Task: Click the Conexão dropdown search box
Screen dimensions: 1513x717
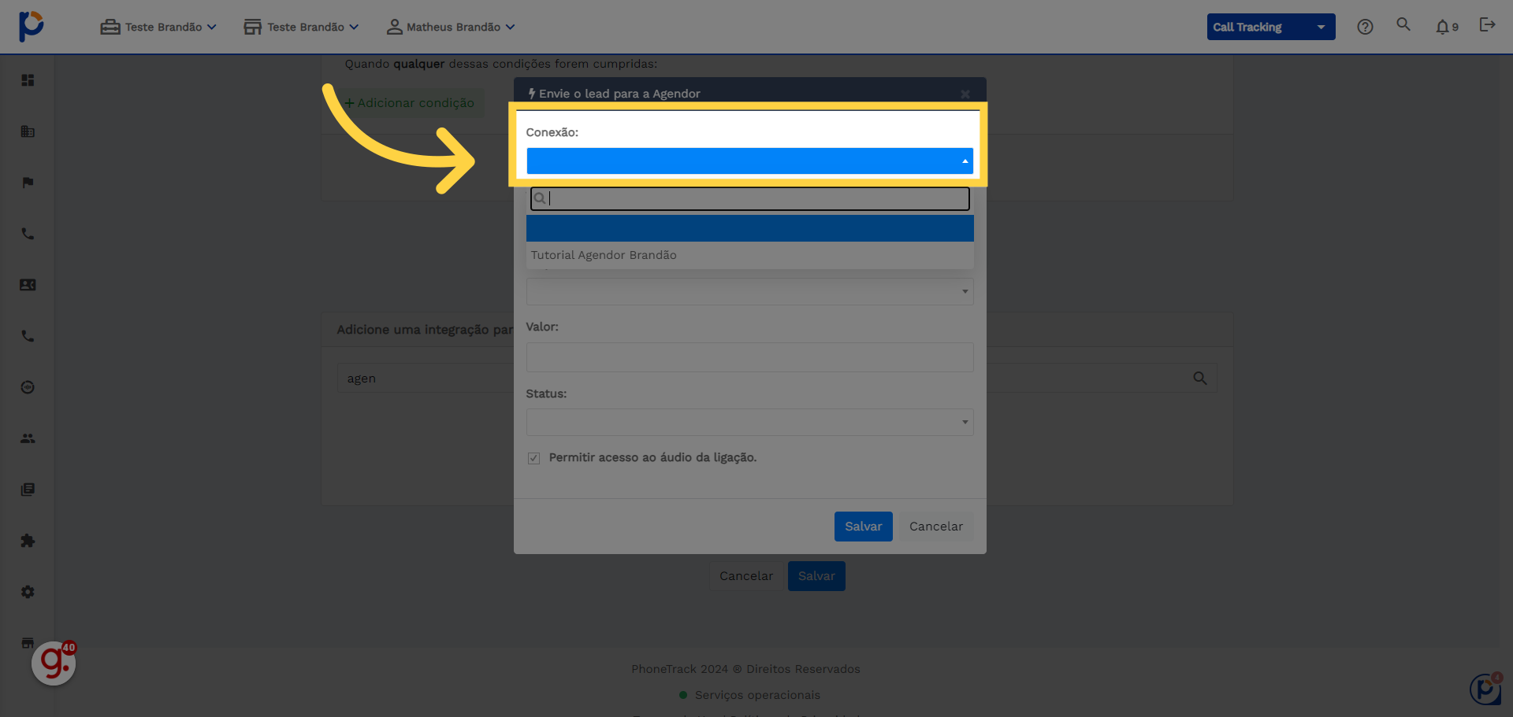Action: coord(749,198)
